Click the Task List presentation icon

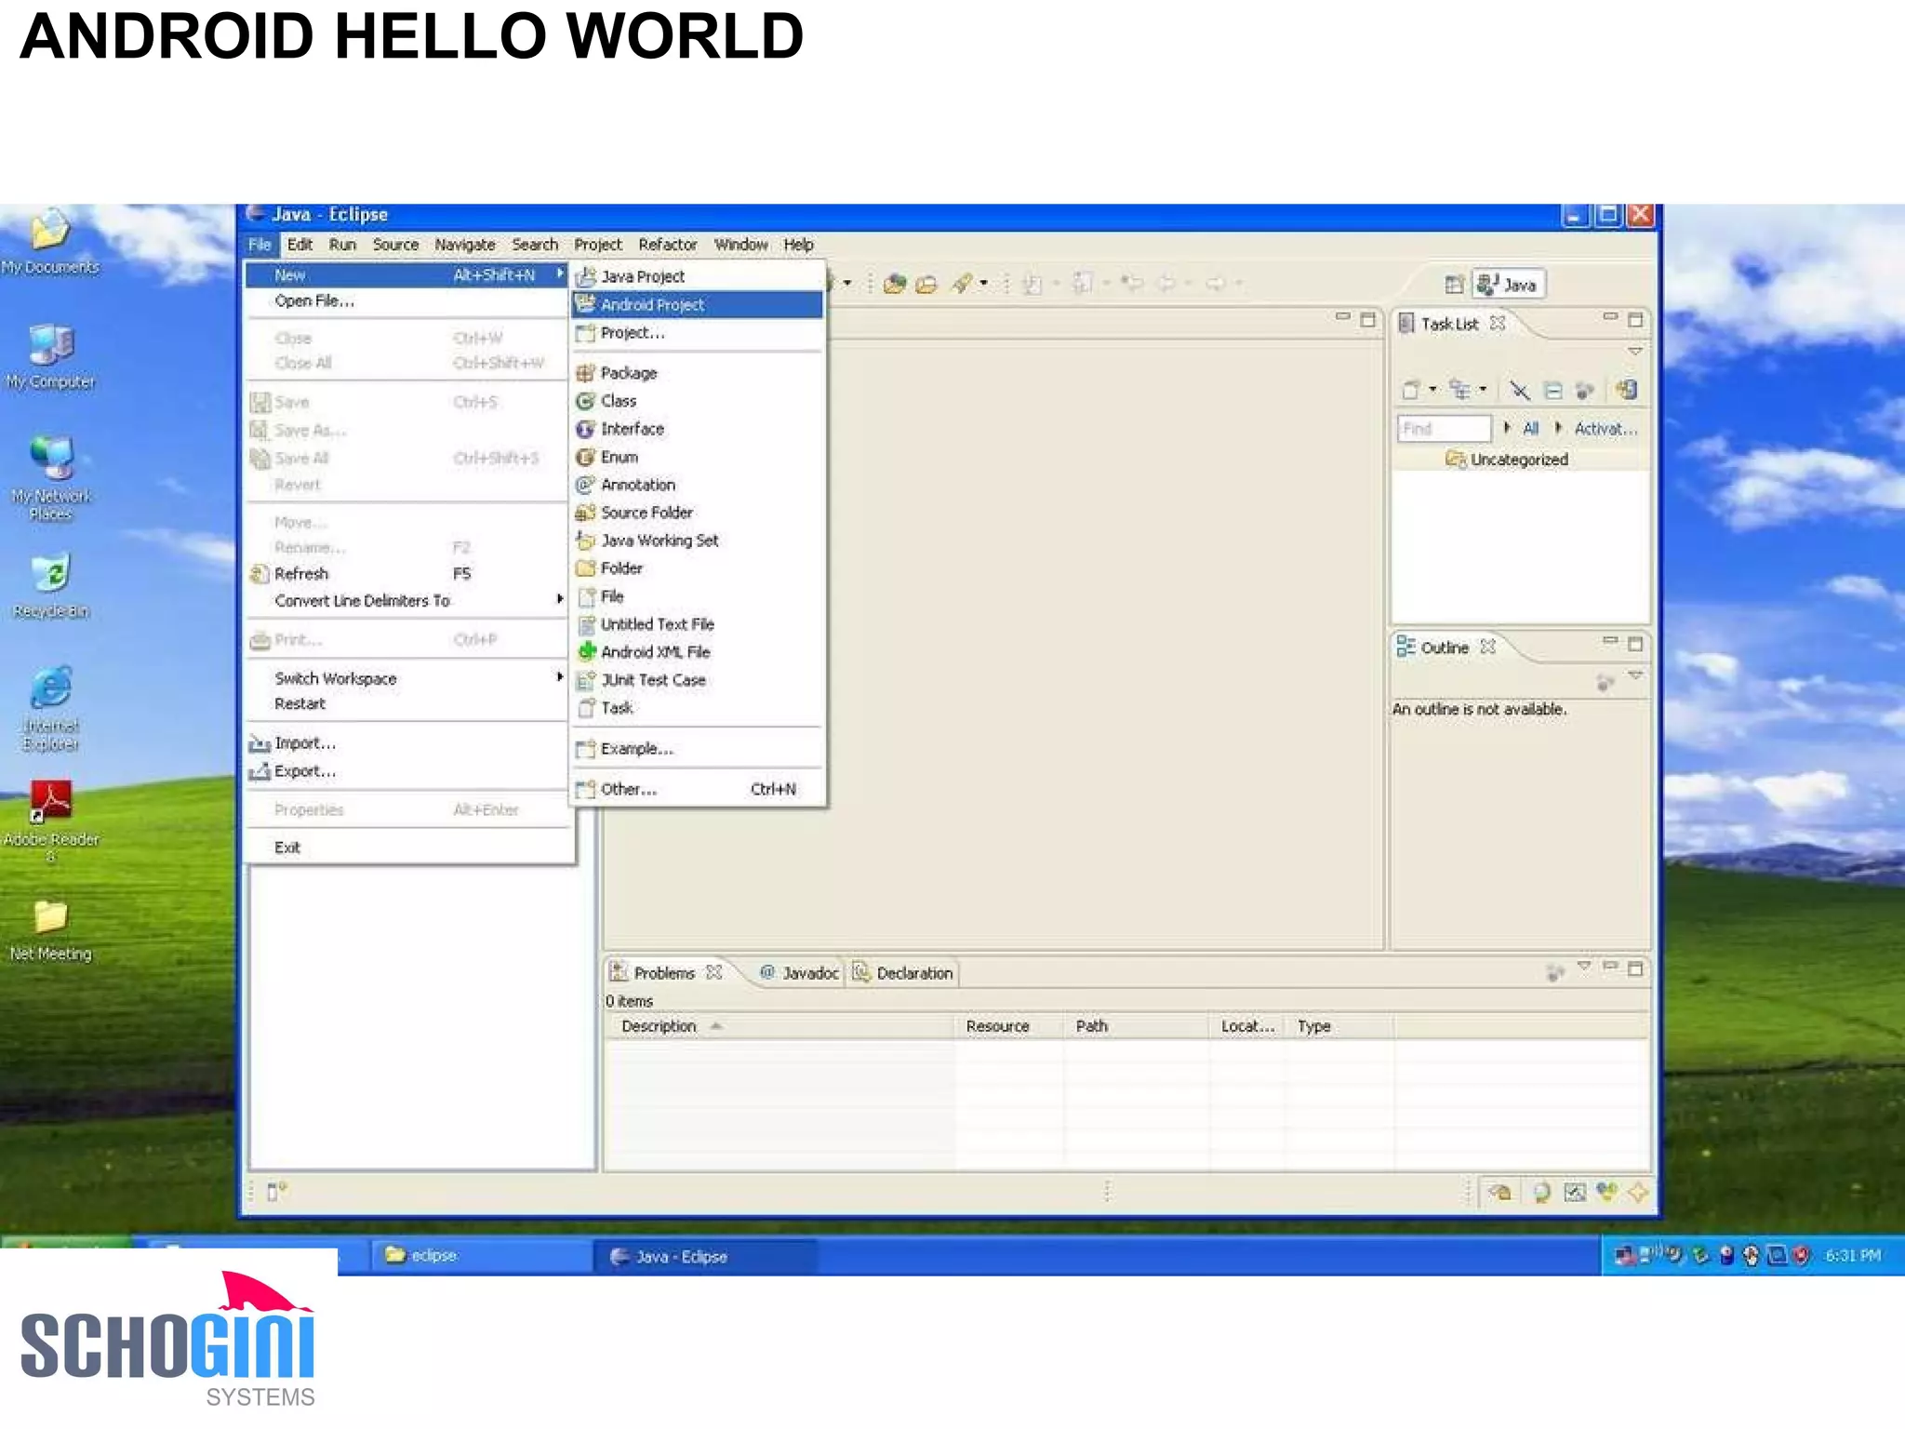[1461, 390]
